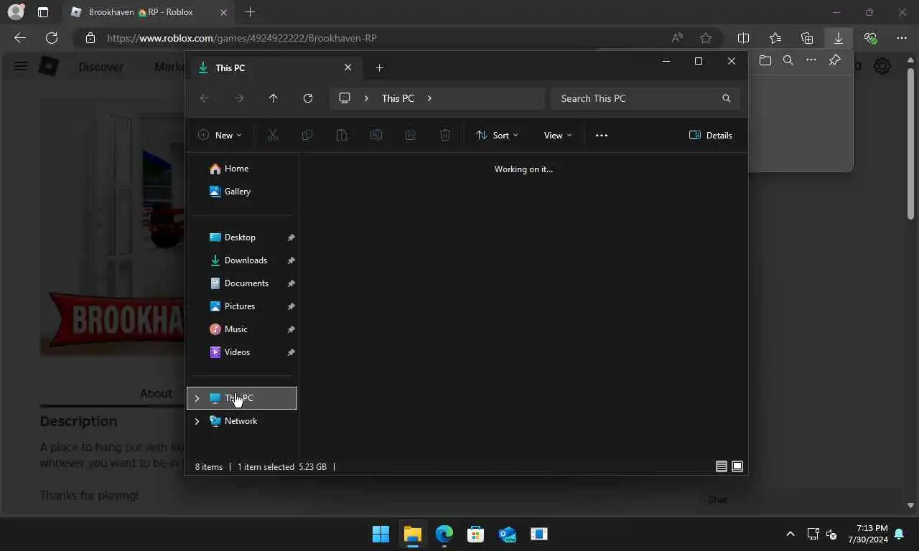
Task: Select Home in navigation pane
Action: tap(242, 169)
